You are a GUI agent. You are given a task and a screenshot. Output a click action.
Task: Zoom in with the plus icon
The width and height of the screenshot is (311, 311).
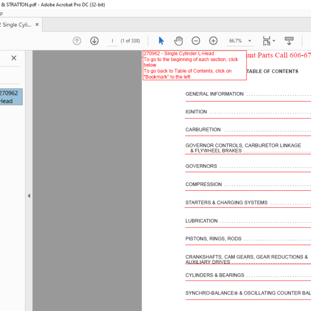[213, 41]
